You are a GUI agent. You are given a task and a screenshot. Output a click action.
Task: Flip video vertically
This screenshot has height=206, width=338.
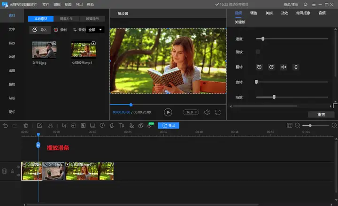pos(296,67)
